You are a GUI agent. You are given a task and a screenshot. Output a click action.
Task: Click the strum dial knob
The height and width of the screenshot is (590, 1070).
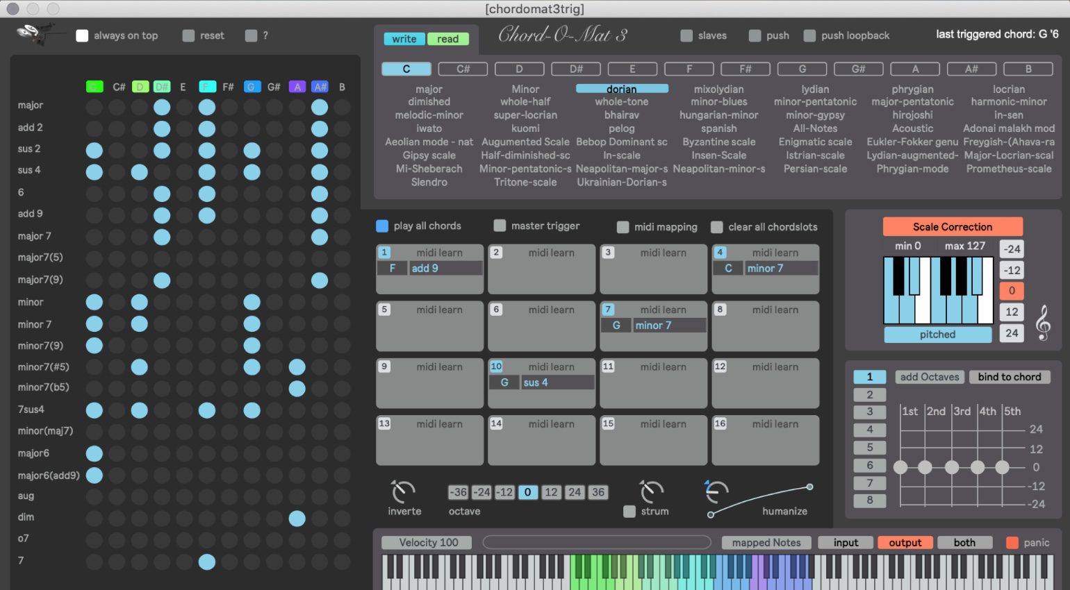coord(651,491)
